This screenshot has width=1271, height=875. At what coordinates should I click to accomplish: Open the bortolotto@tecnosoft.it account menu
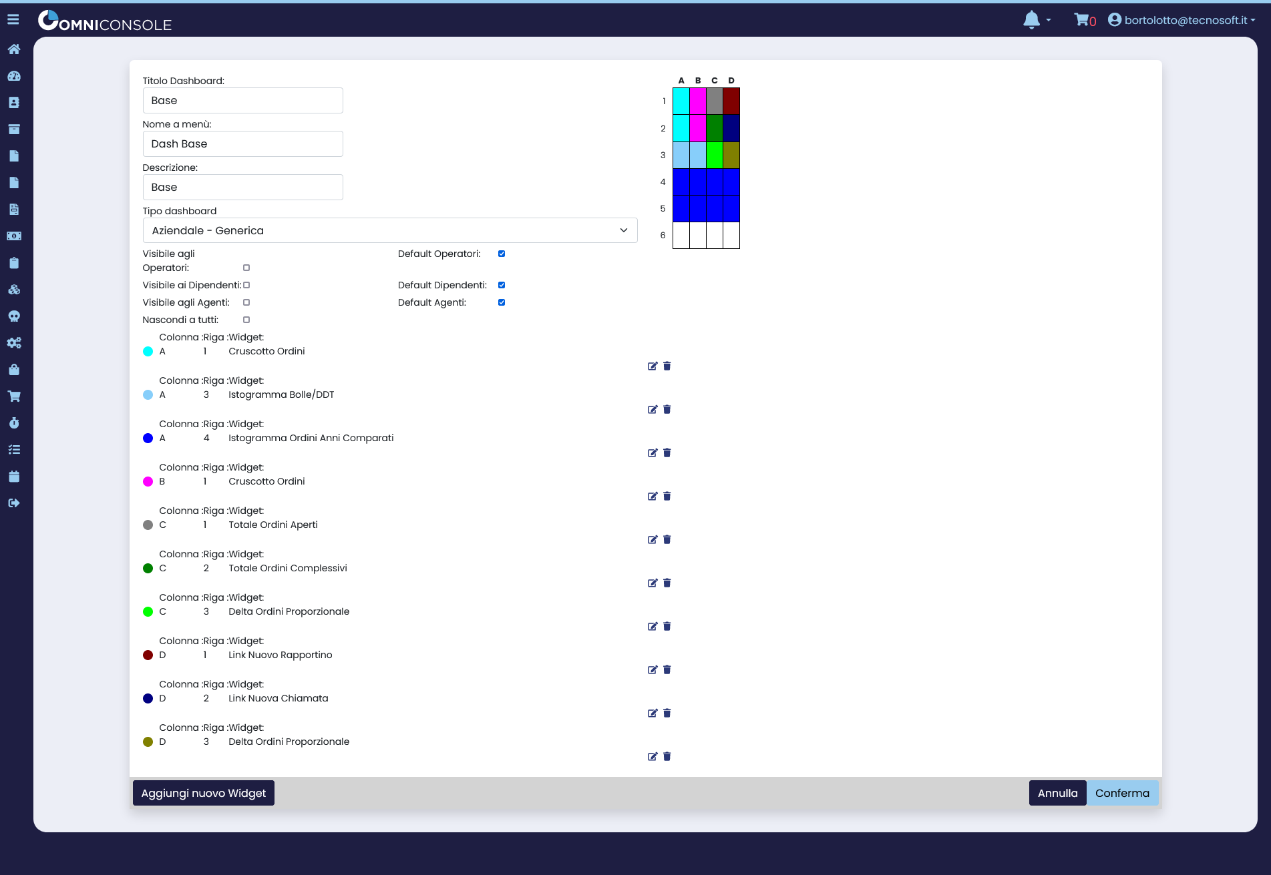coord(1181,19)
